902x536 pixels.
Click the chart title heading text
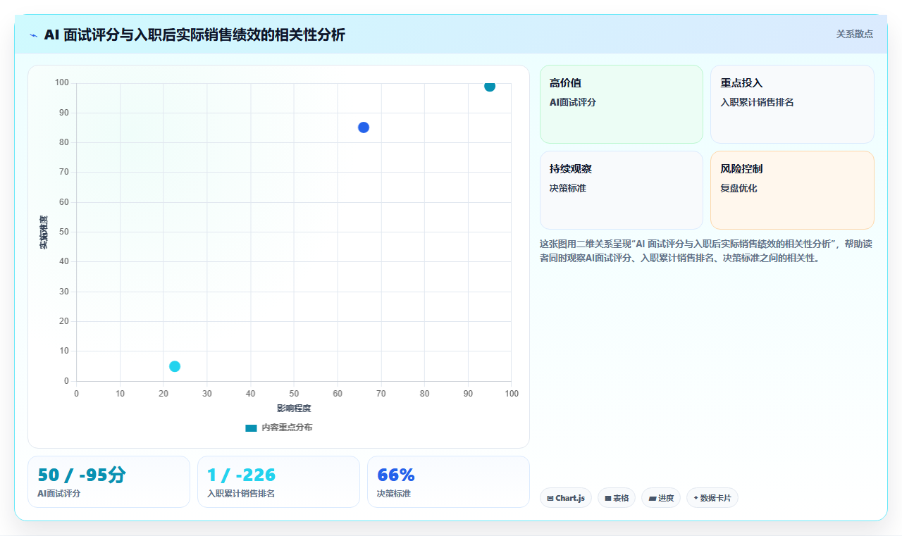pos(194,35)
